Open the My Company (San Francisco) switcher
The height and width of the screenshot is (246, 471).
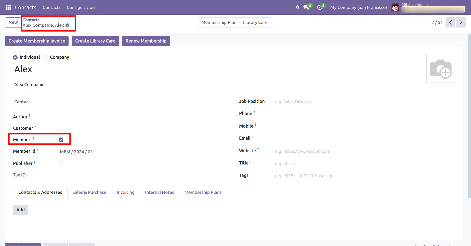(x=359, y=7)
